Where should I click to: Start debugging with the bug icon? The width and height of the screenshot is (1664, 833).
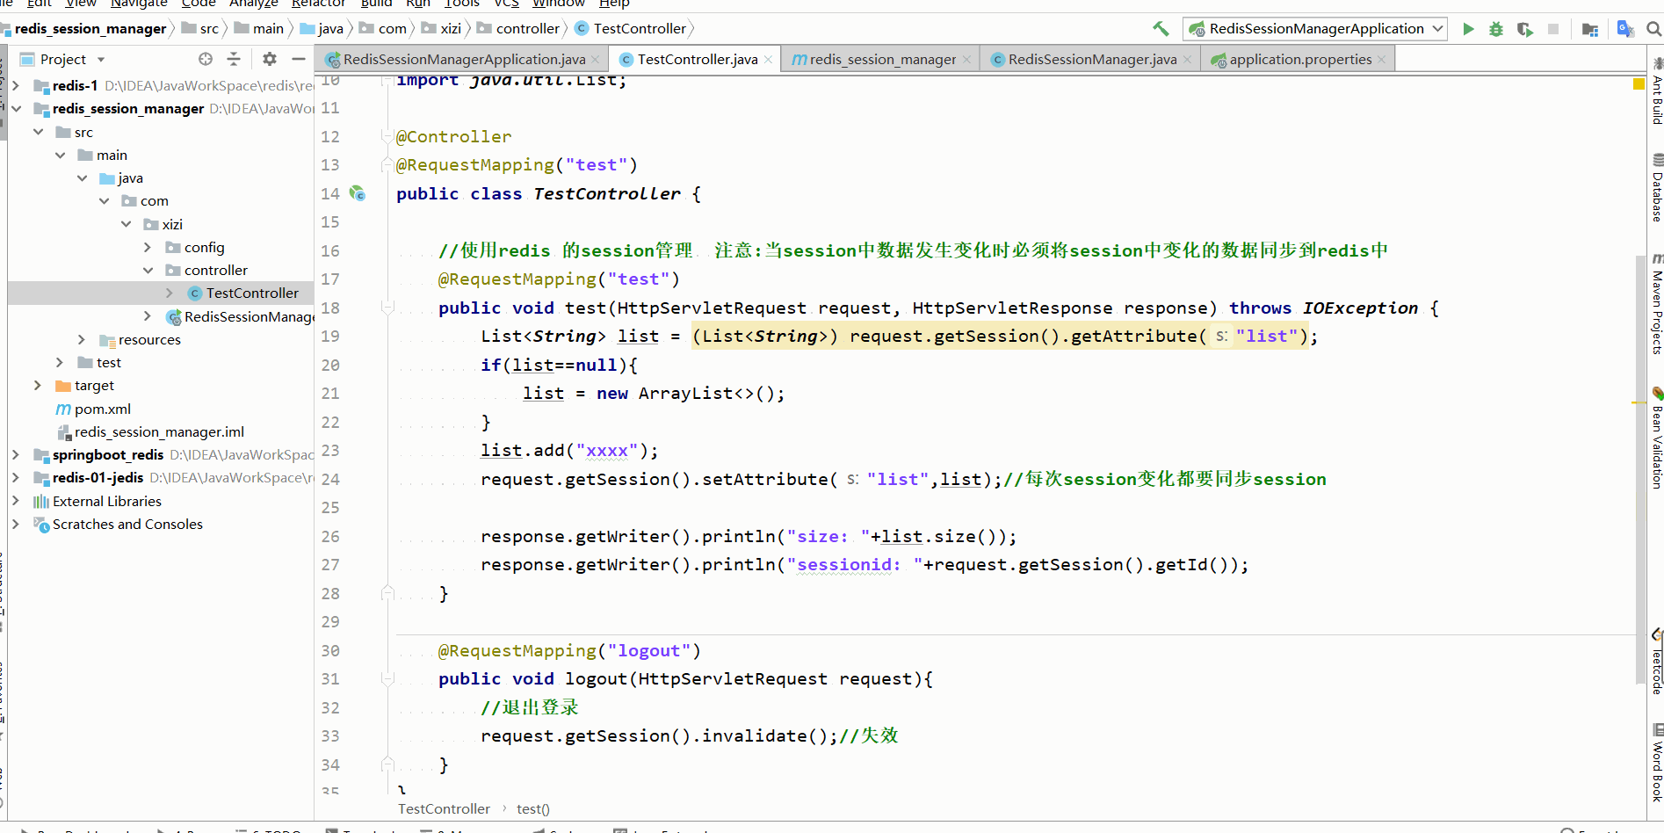tap(1496, 29)
